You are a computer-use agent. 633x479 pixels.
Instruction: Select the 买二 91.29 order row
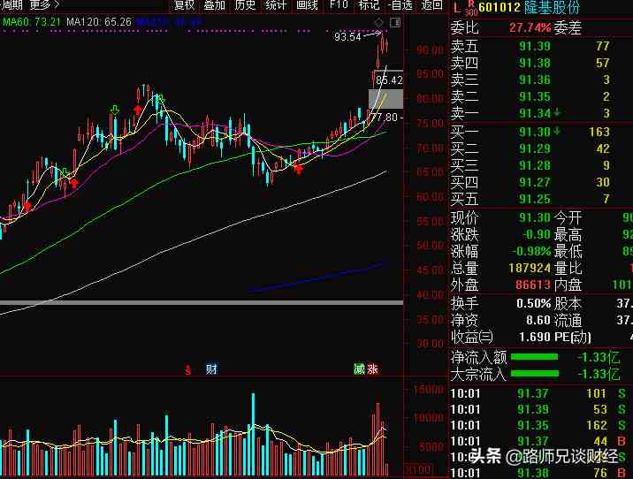tap(541, 148)
